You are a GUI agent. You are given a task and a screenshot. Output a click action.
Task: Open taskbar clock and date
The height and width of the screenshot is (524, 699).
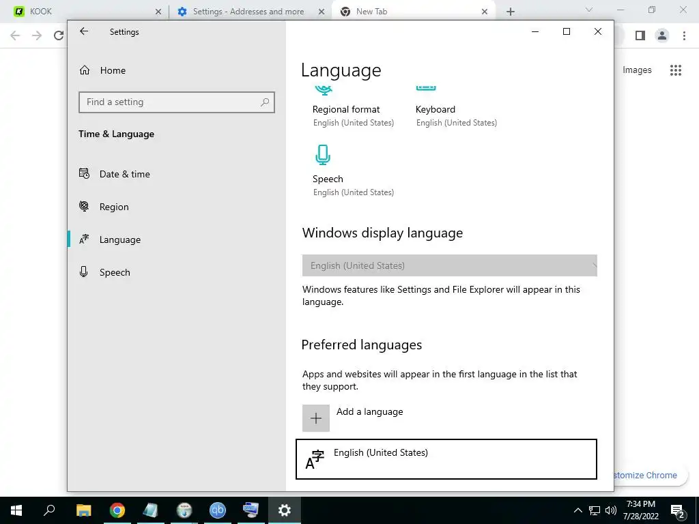(640, 510)
